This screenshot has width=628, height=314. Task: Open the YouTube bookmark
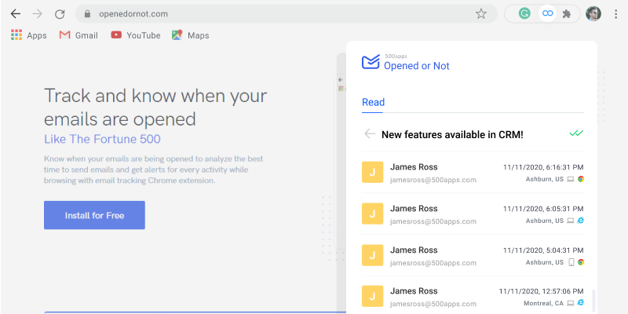(136, 35)
